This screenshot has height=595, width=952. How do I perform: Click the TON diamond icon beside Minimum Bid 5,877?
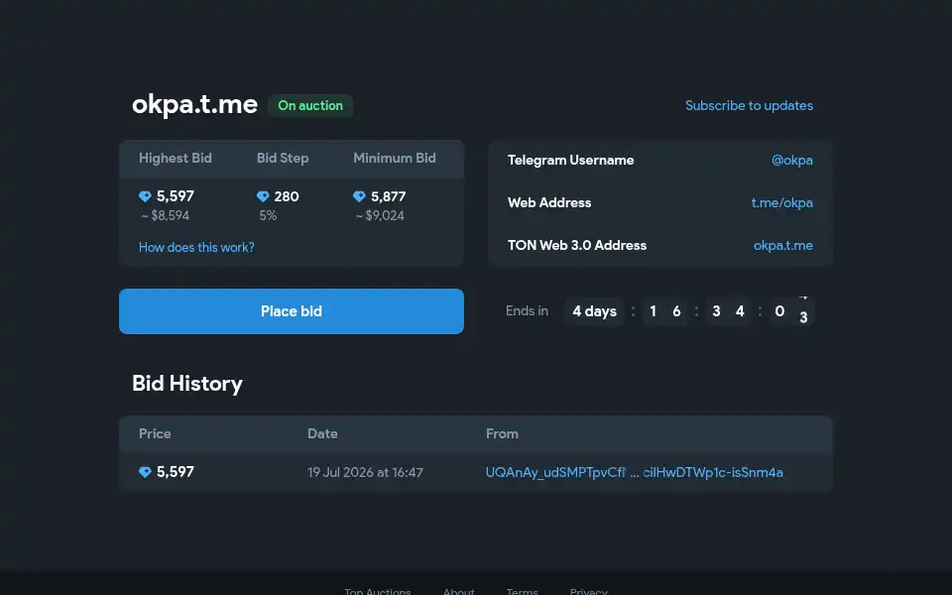[x=359, y=196]
